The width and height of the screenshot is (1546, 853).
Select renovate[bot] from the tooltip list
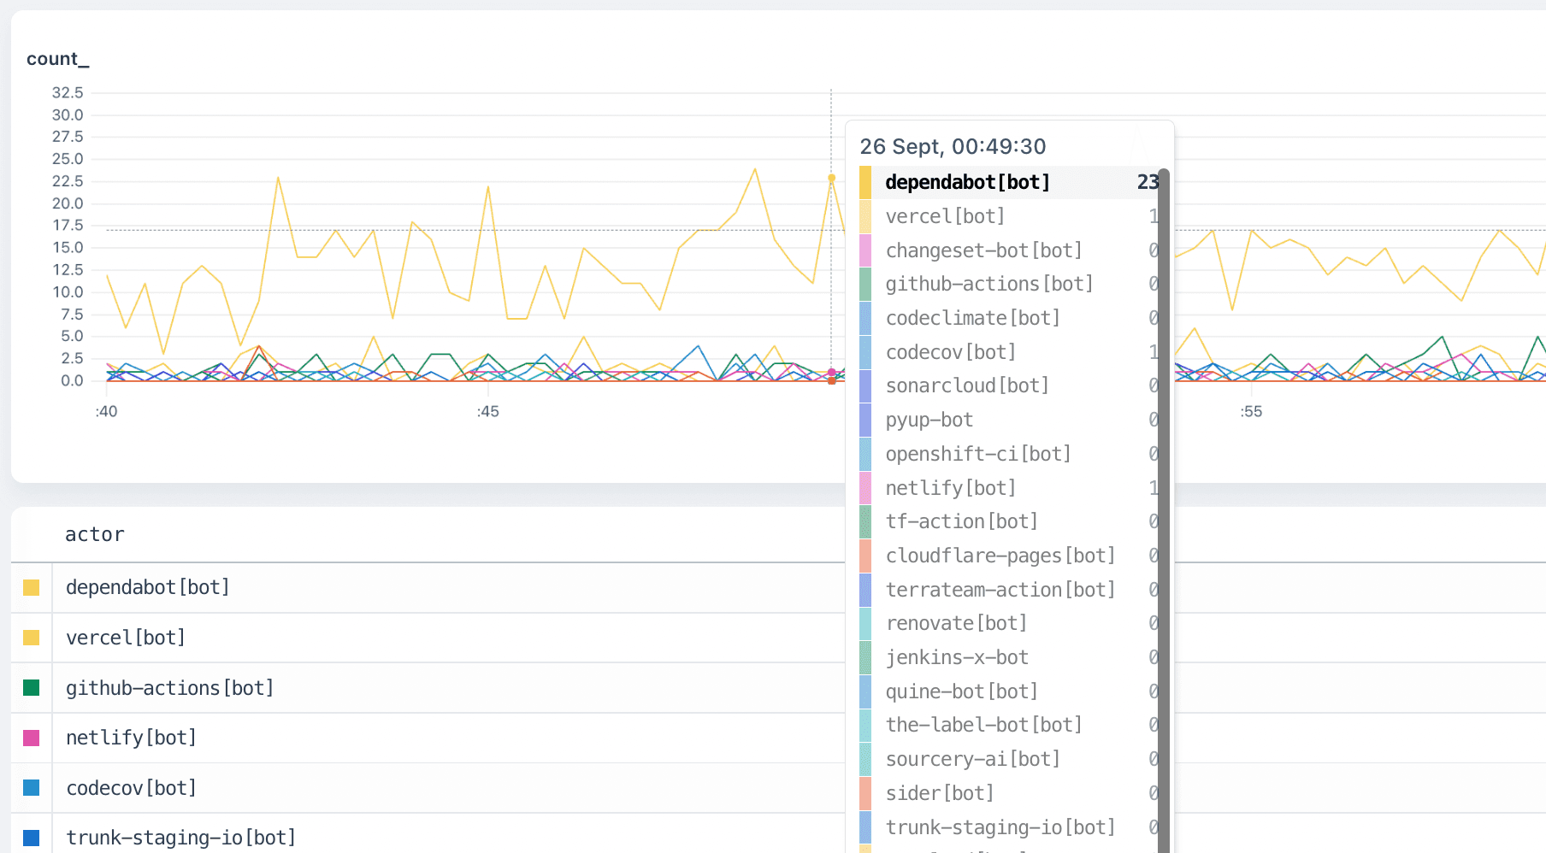pos(956,623)
